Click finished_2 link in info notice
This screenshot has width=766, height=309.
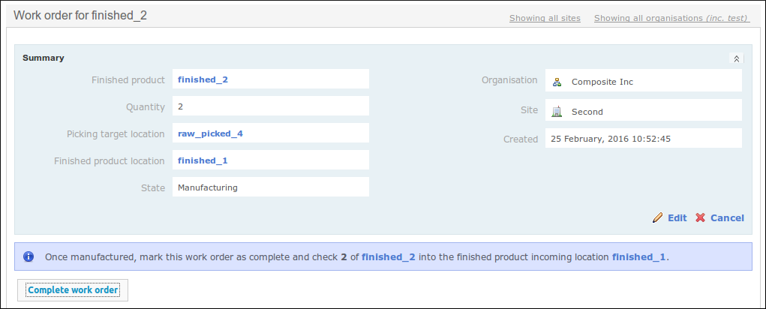pos(389,257)
